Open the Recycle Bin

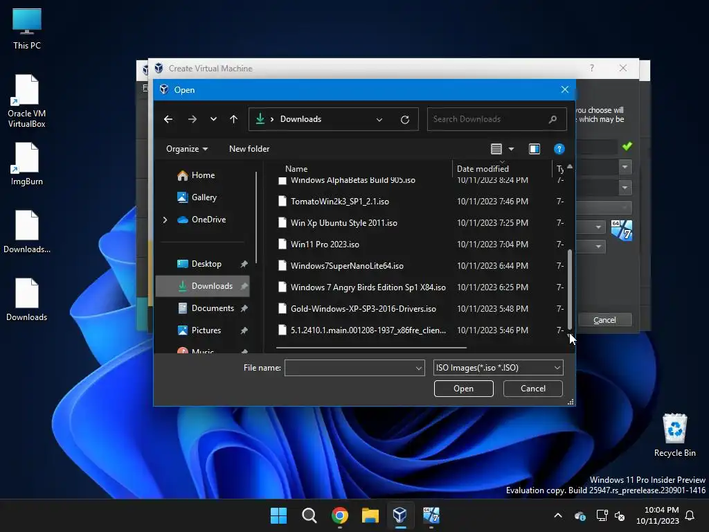674,435
